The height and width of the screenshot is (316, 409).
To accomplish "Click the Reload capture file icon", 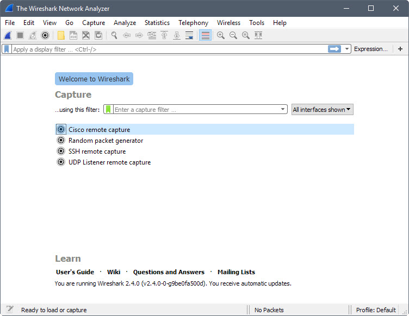I will [x=98, y=35].
